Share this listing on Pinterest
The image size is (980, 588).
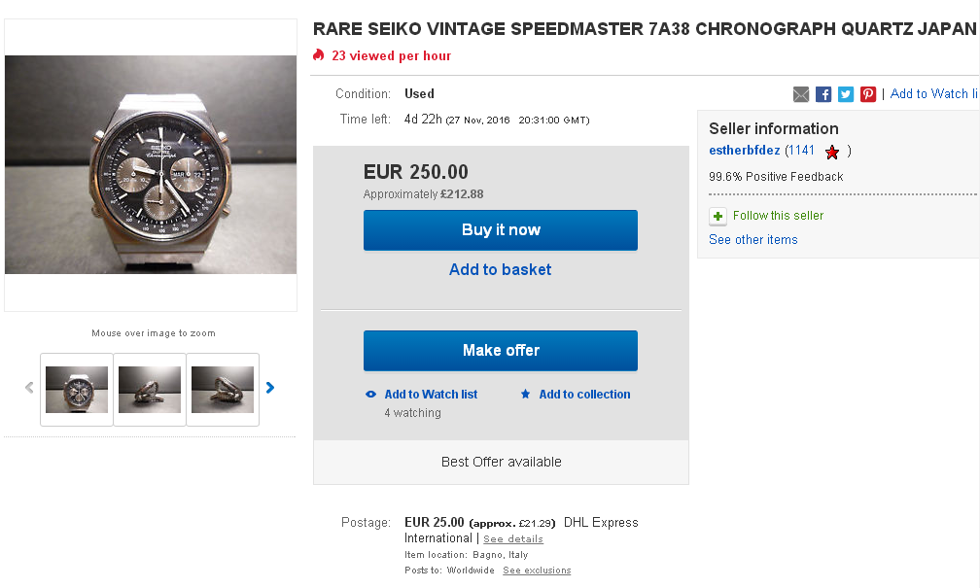tap(868, 94)
